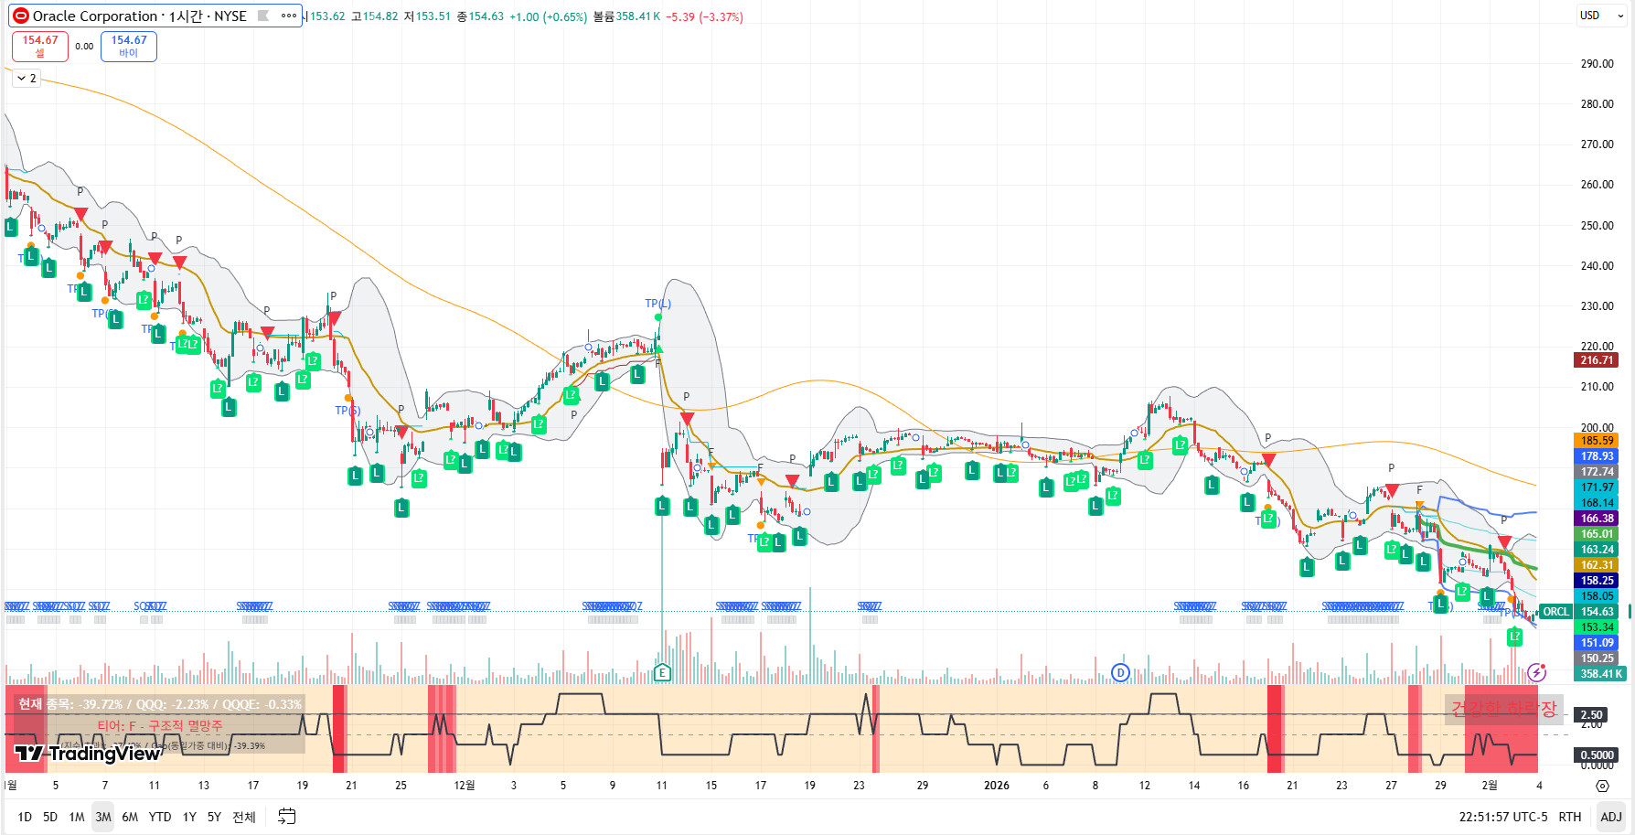Open the dividend 'D' marker on the chart
1635x835 pixels.
click(x=1120, y=673)
